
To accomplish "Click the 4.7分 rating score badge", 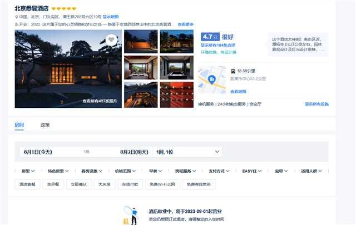I will click(210, 37).
